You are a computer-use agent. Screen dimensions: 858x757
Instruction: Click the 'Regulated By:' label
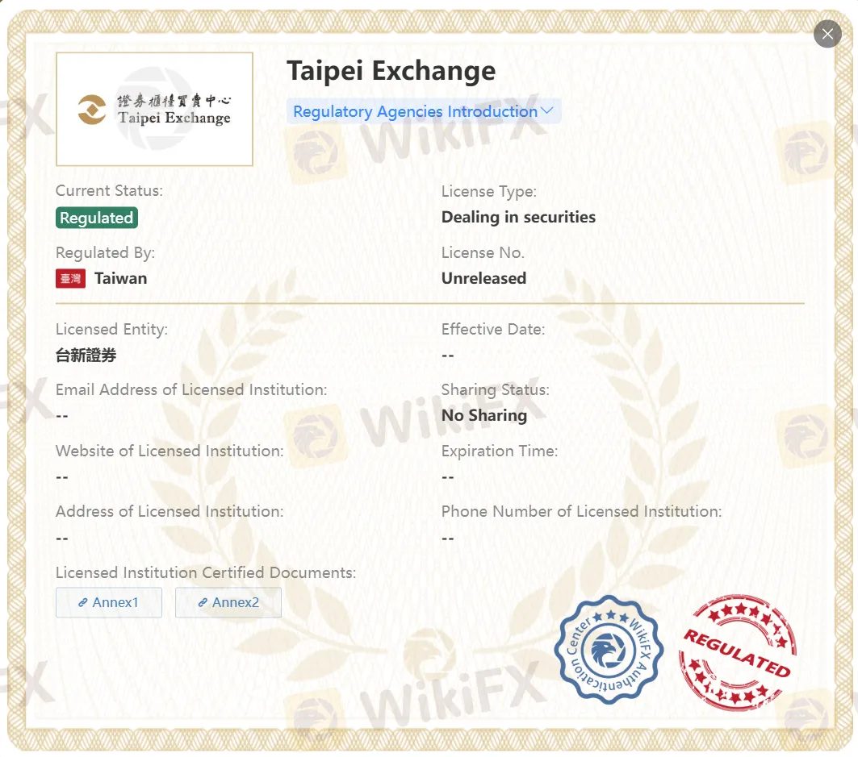(106, 252)
